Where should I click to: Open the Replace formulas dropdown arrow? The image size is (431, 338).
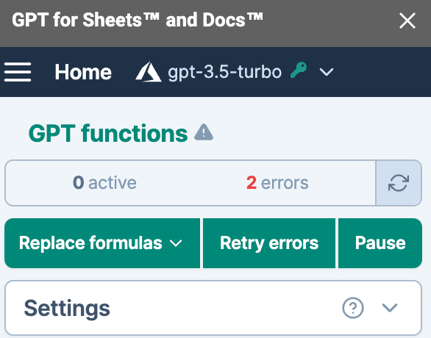pyautogui.click(x=176, y=243)
